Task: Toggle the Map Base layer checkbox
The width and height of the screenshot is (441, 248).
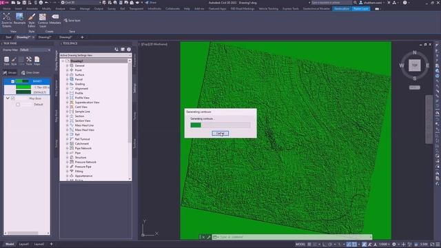Action: pyautogui.click(x=12, y=99)
